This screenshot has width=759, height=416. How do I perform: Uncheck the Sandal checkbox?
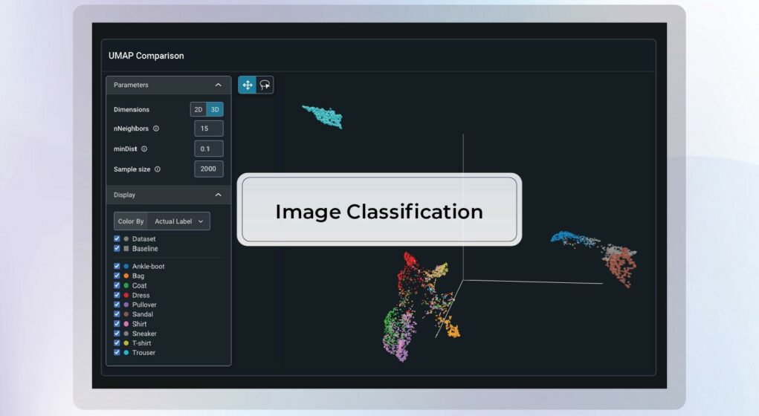[117, 314]
